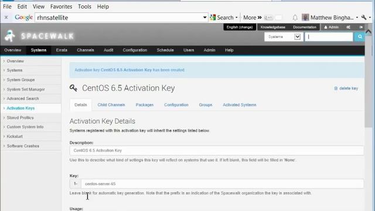Switch to the Activated Systems tab

pyautogui.click(x=240, y=105)
